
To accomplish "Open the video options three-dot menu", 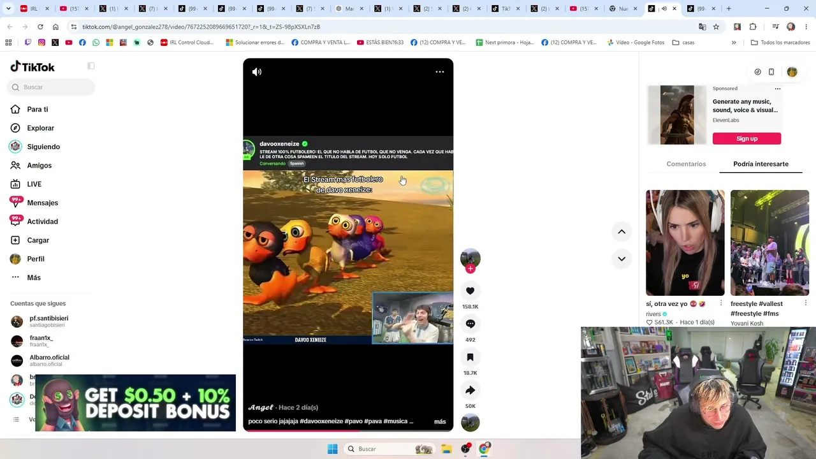I will 440,72.
